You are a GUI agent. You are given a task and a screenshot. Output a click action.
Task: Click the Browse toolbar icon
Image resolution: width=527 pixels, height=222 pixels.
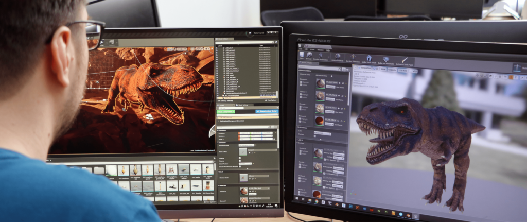pos(309,56)
